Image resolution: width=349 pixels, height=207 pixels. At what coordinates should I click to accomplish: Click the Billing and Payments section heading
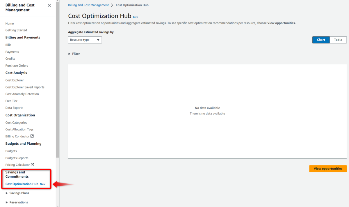[x=23, y=38]
